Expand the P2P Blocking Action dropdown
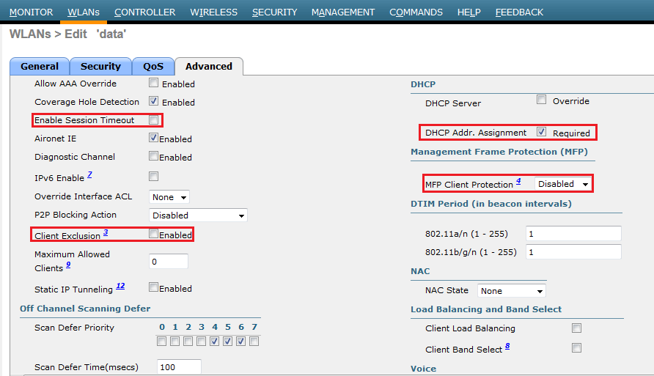Image resolution: width=654 pixels, height=376 pixels. pos(198,215)
